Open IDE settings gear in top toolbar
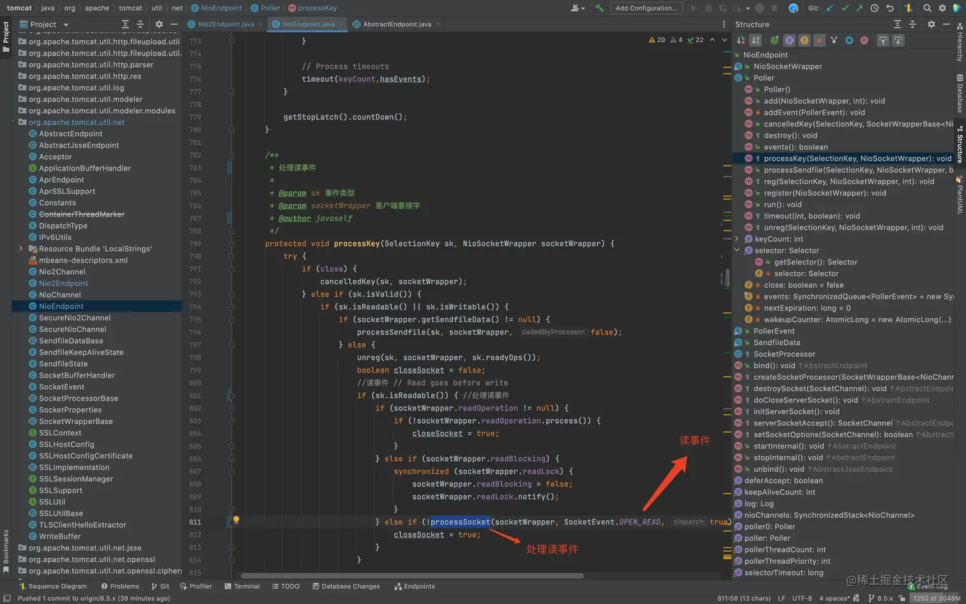966x604 pixels. tap(942, 8)
